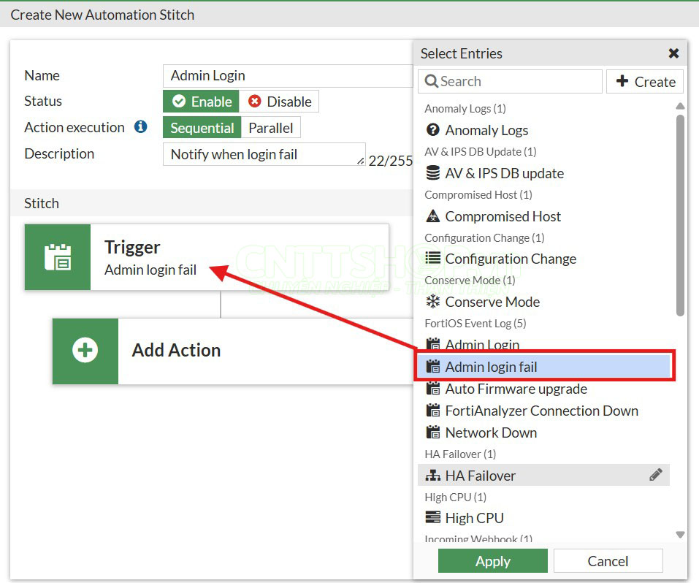Select Sequential action execution

(202, 128)
